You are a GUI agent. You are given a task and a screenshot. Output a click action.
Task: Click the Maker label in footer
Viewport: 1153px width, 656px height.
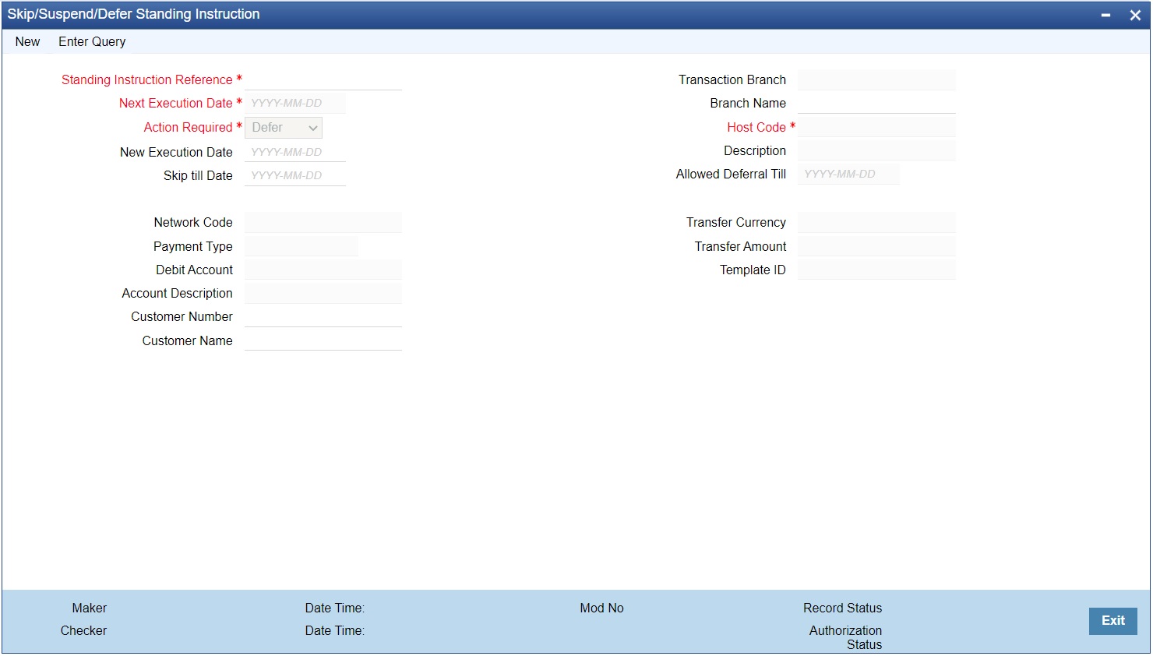(x=90, y=608)
